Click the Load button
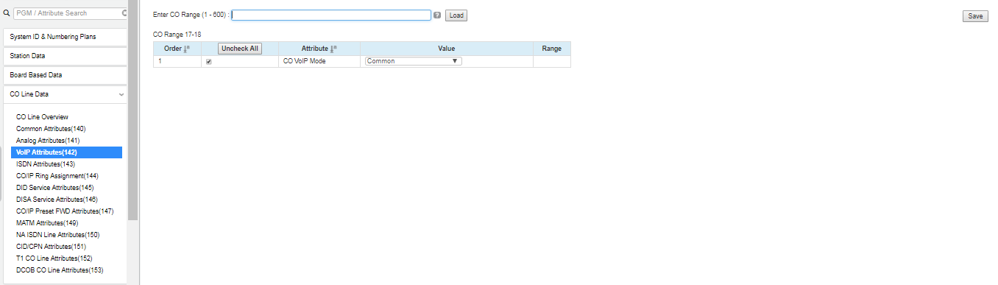The height and width of the screenshot is (285, 998). click(x=456, y=15)
